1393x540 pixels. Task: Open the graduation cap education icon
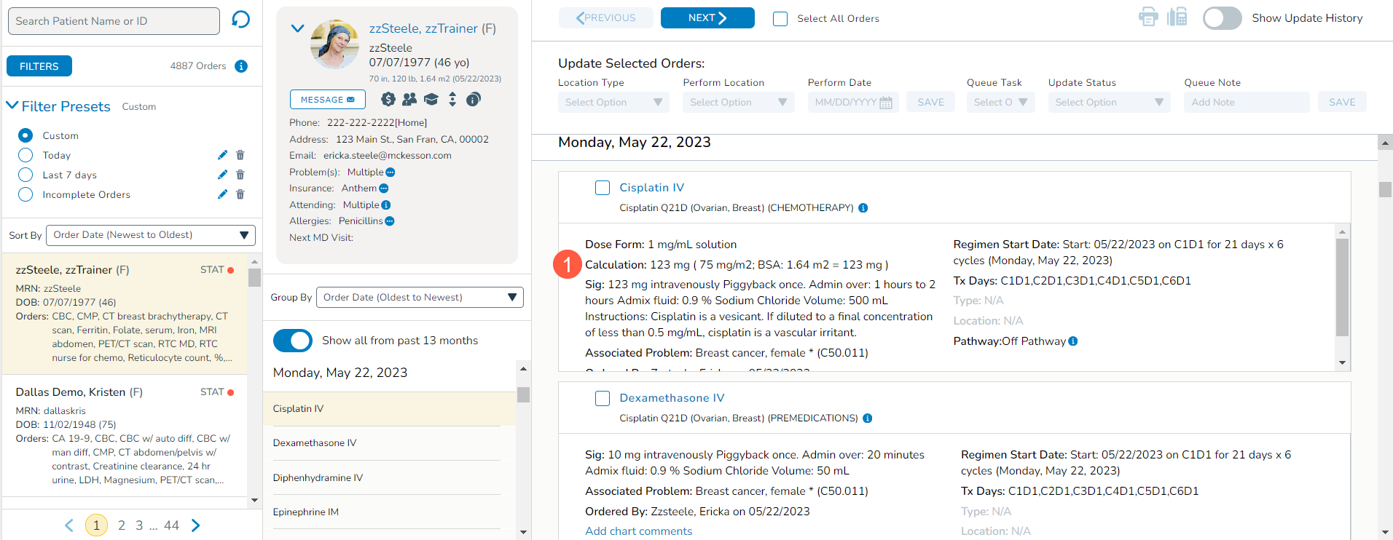pos(431,99)
